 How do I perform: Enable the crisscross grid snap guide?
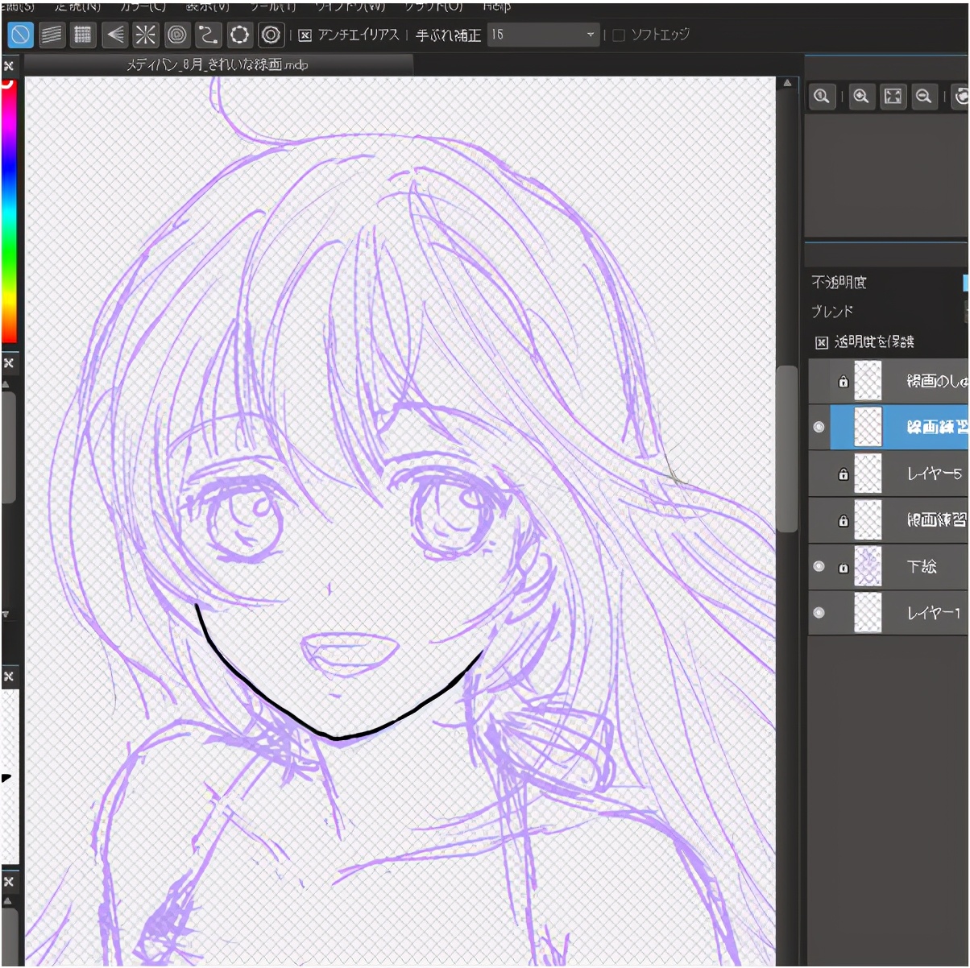click(x=82, y=35)
